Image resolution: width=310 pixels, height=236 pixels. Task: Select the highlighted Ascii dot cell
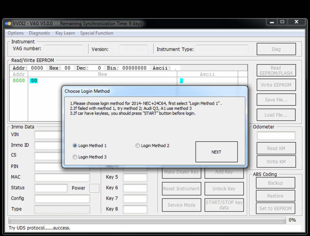tap(181, 81)
